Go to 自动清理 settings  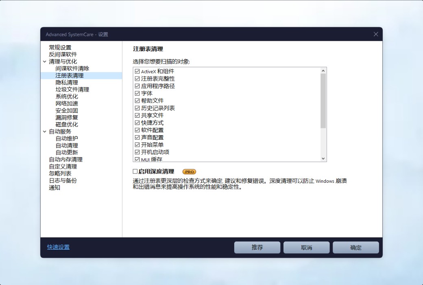[x=67, y=146]
